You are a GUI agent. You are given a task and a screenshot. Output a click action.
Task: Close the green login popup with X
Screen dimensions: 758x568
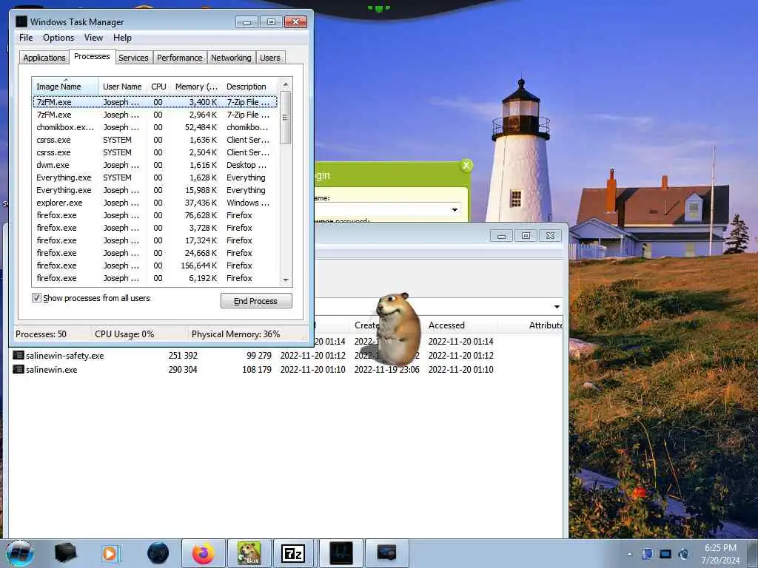(x=466, y=166)
